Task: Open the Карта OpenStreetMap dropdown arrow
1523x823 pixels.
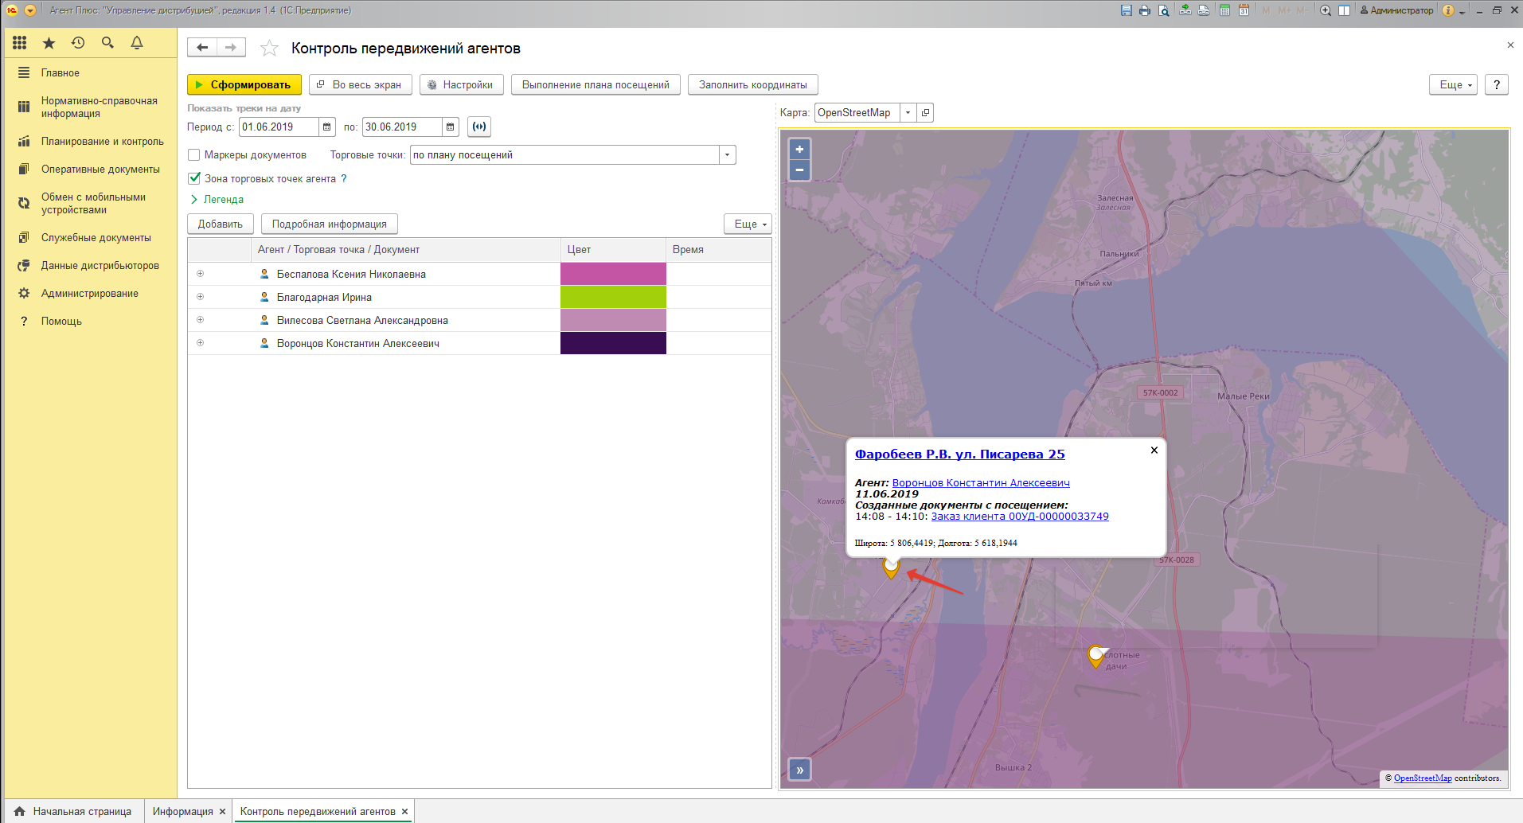Action: tap(908, 113)
